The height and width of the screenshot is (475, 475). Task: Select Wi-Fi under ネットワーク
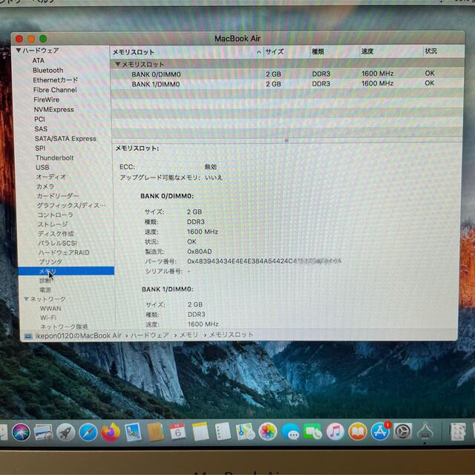click(48, 318)
